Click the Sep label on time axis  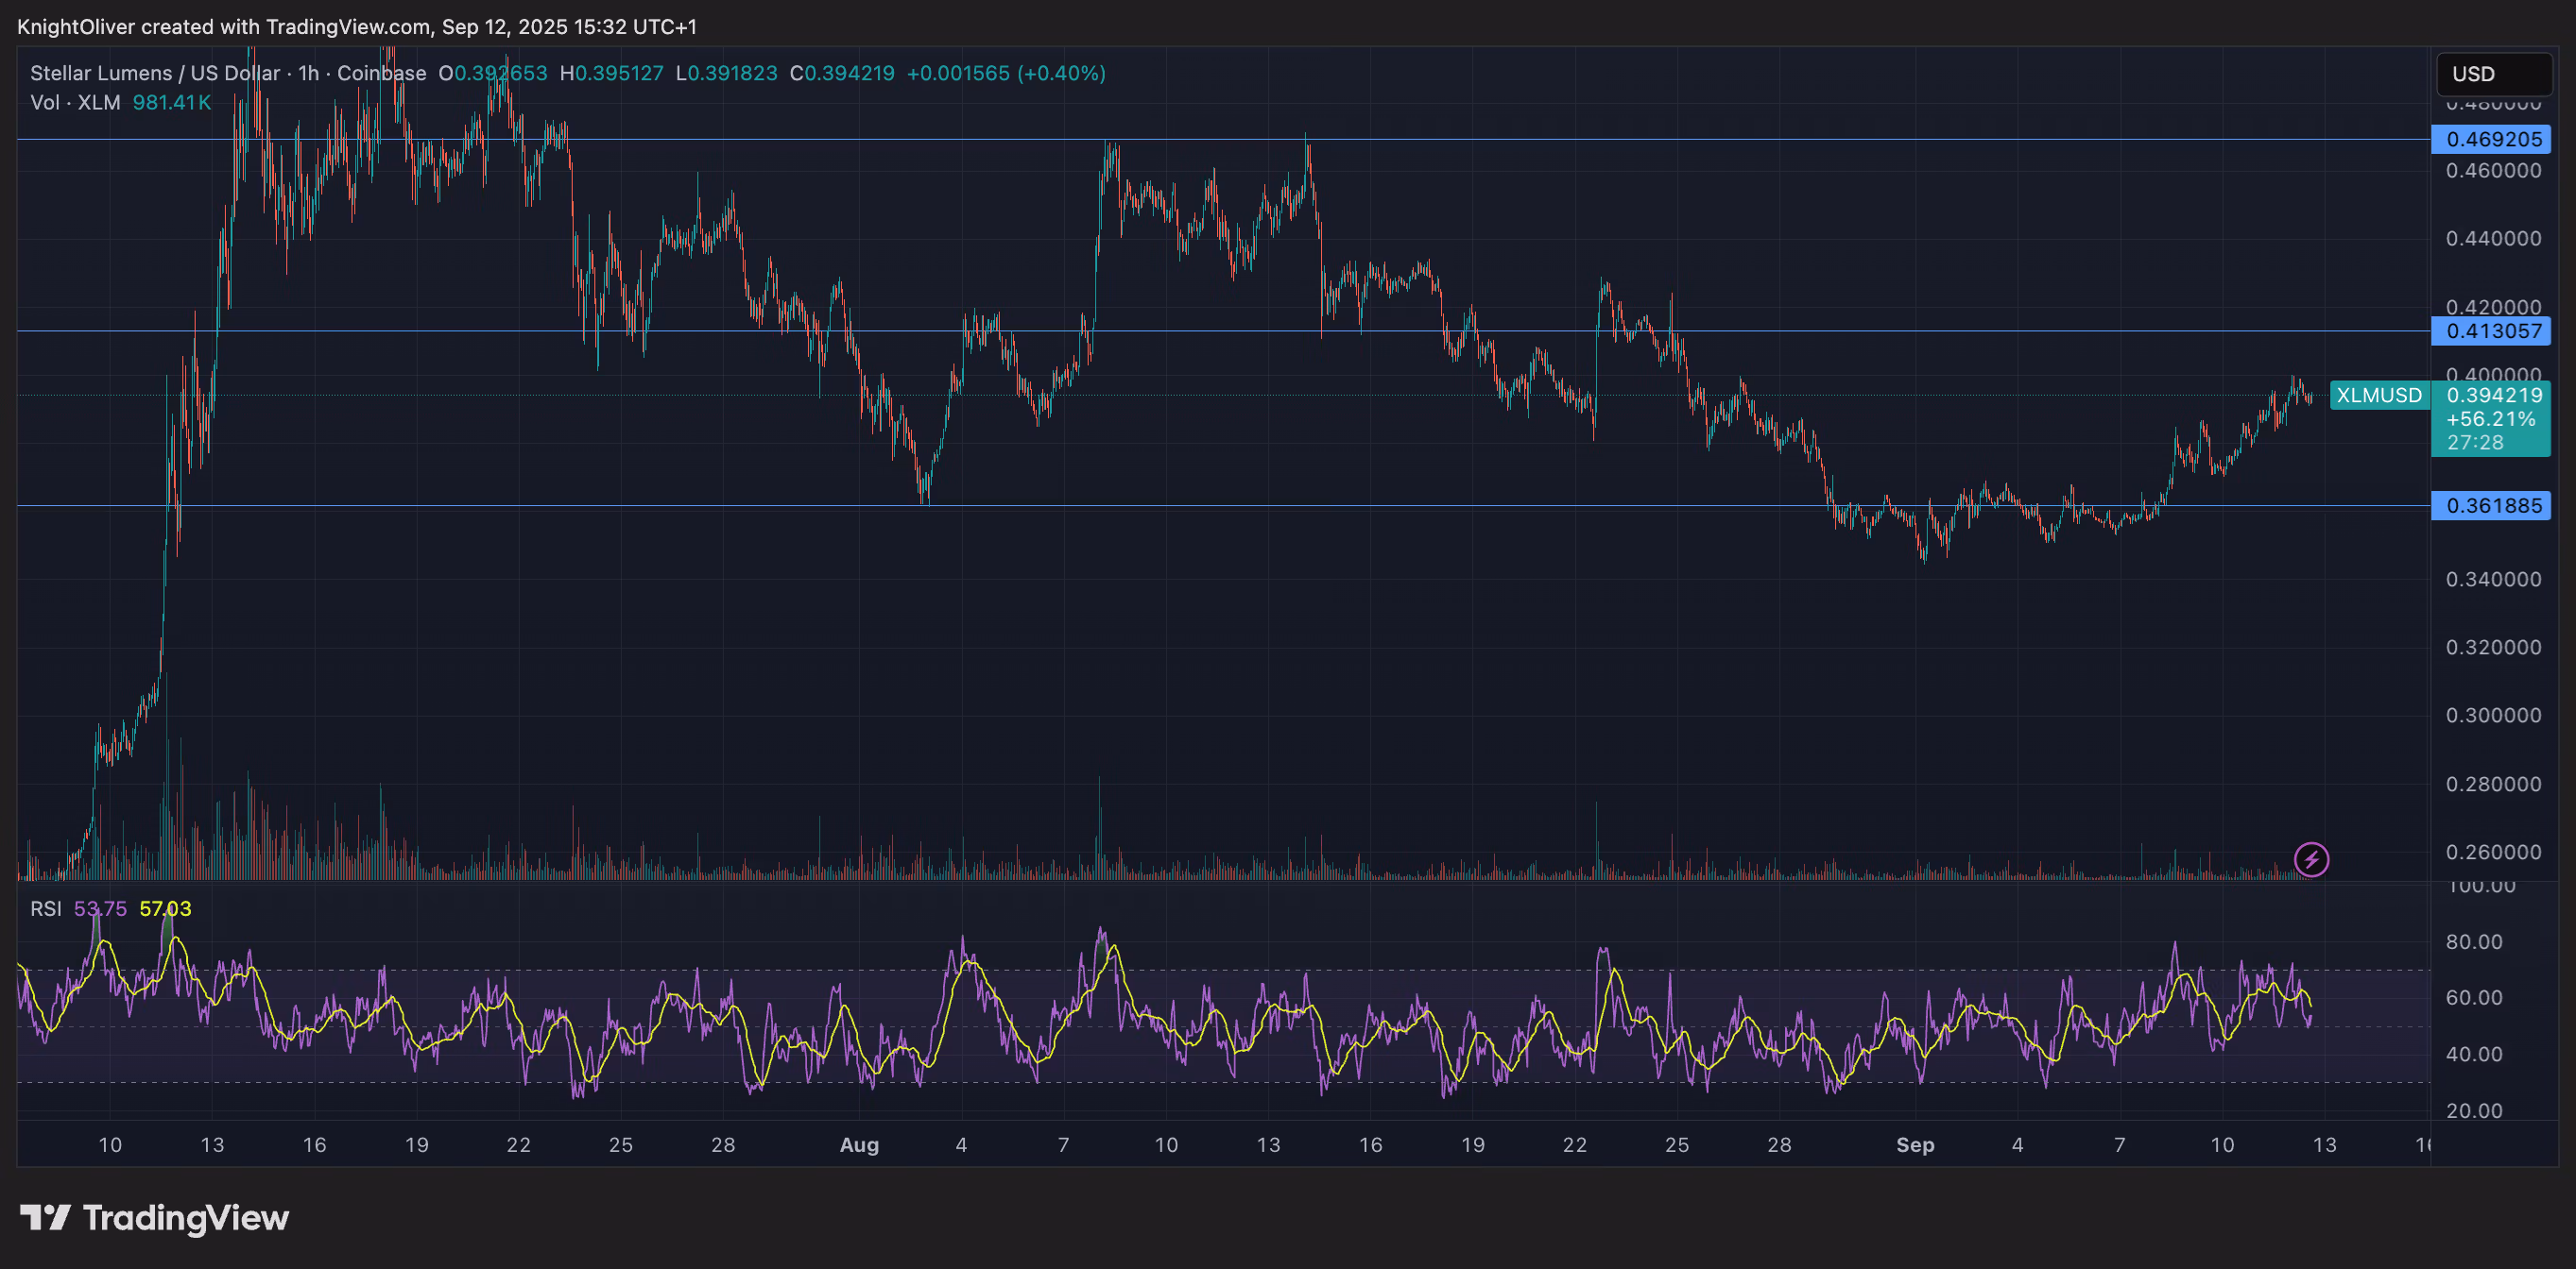point(1916,1145)
